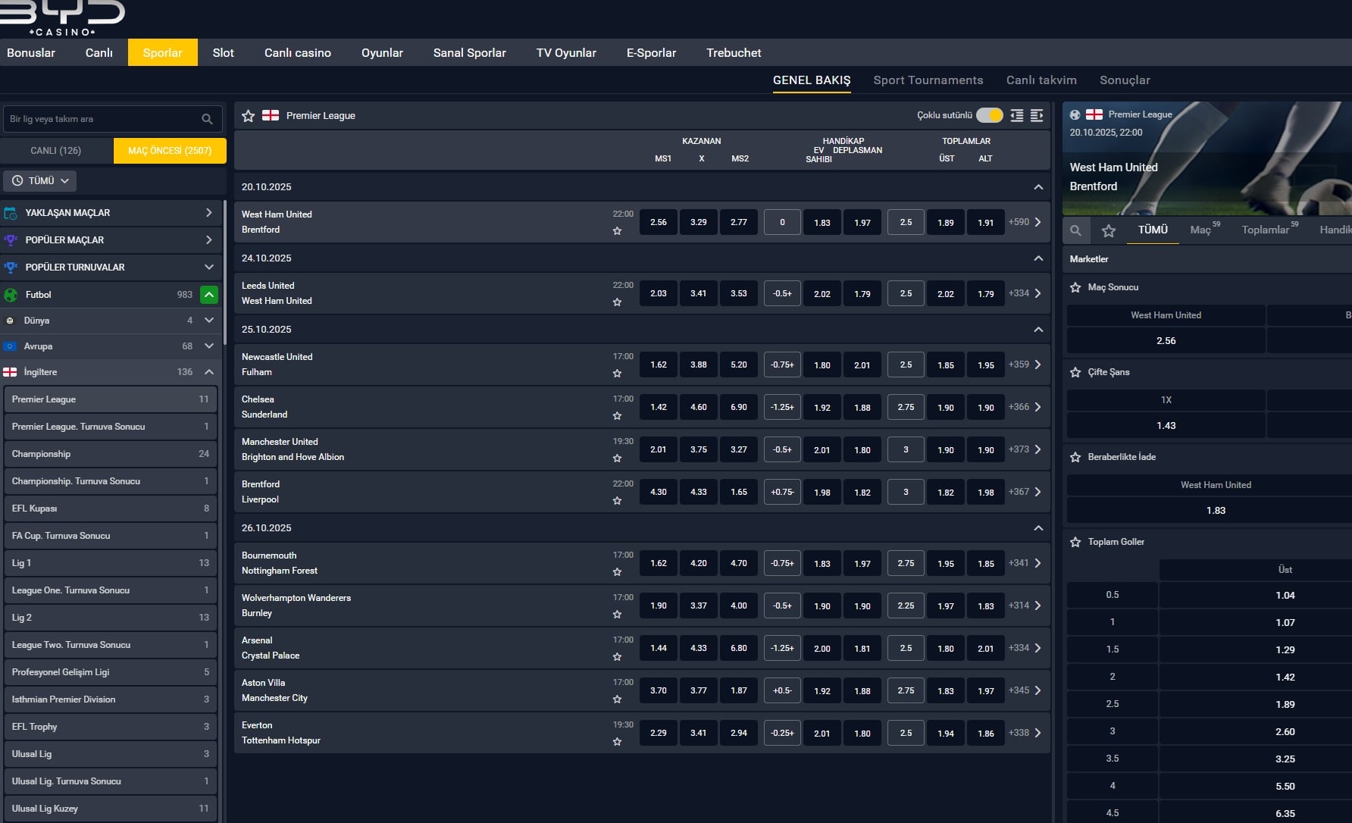
Task: Star the Everton vs Tottenham Hotspur match
Action: pyautogui.click(x=617, y=742)
